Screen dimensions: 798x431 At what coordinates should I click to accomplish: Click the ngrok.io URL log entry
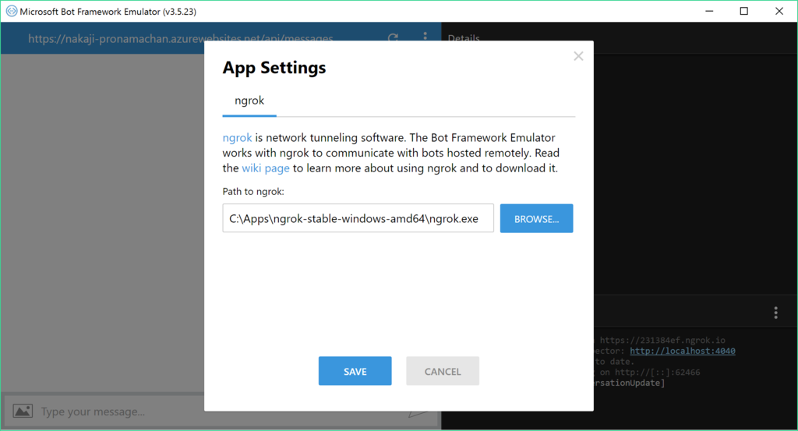(662, 340)
